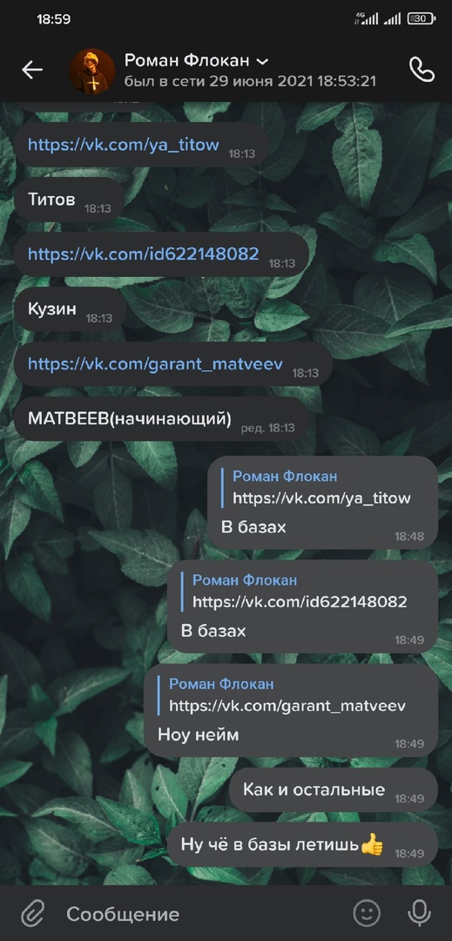This screenshot has height=941, width=452.
Task: Jump to quoted garant_matveev reply
Action: 287,695
